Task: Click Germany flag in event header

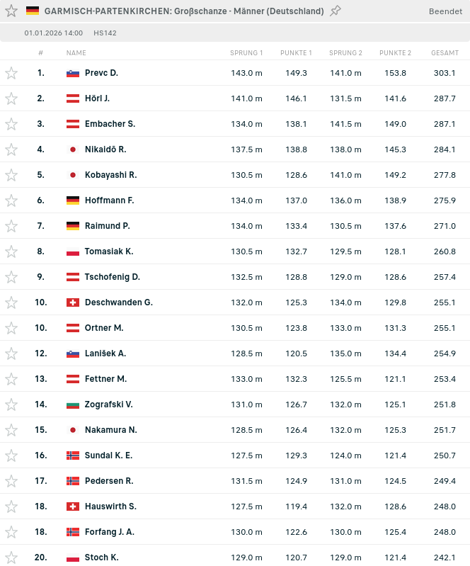Action: 33,11
